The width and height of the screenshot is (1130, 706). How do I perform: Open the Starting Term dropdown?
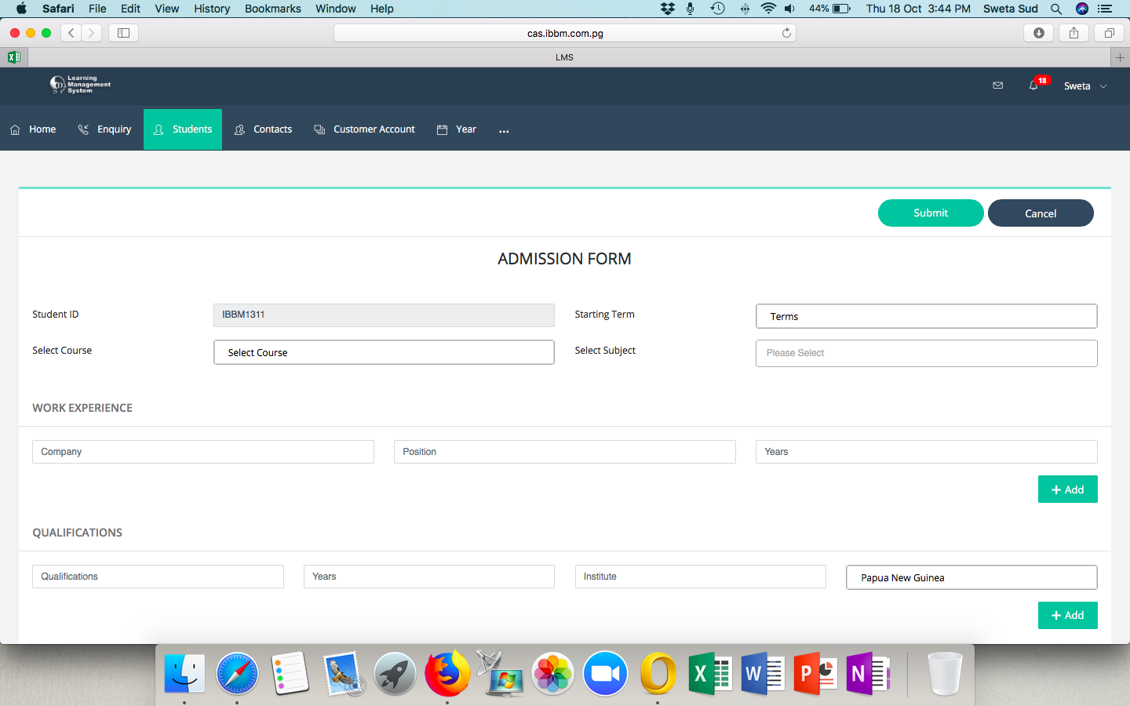tap(926, 316)
